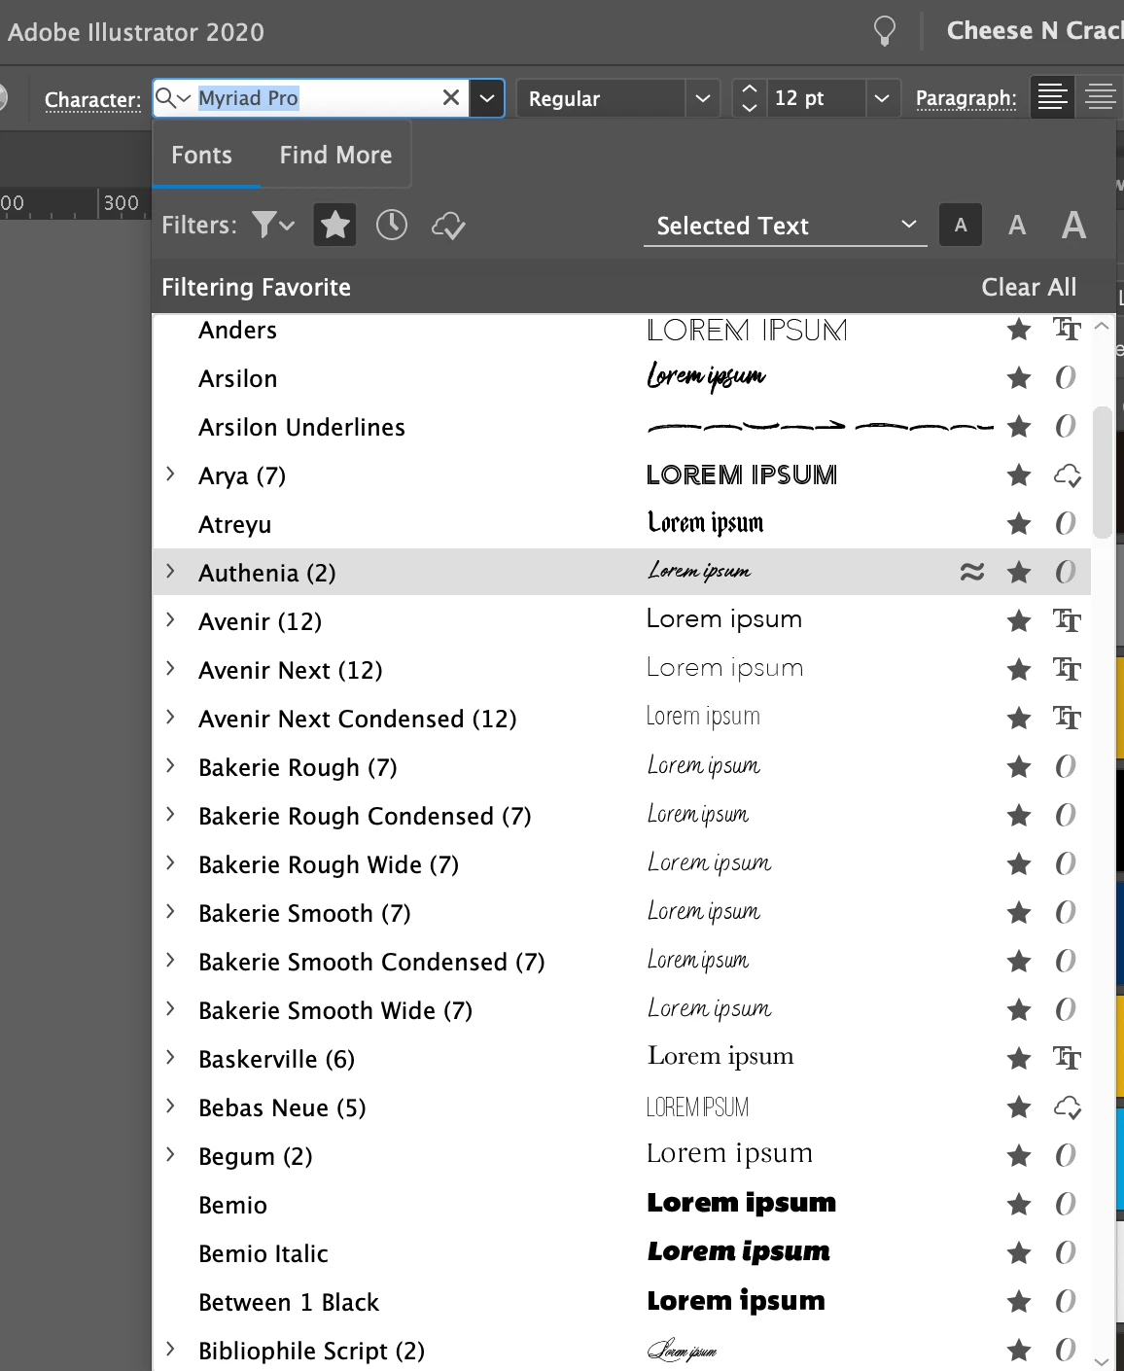Screen dimensions: 1124x1371
Task: Click the font list scrollbar thumb
Action: [1102, 472]
